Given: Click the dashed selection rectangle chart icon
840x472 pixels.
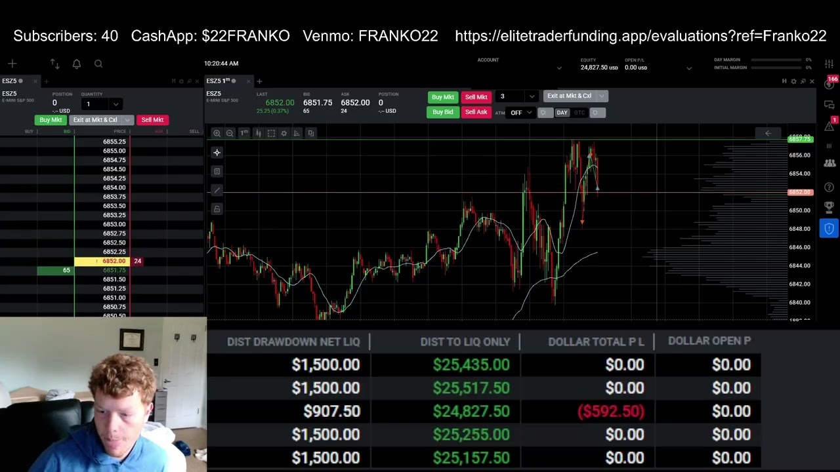Looking at the screenshot, I should tap(271, 133).
